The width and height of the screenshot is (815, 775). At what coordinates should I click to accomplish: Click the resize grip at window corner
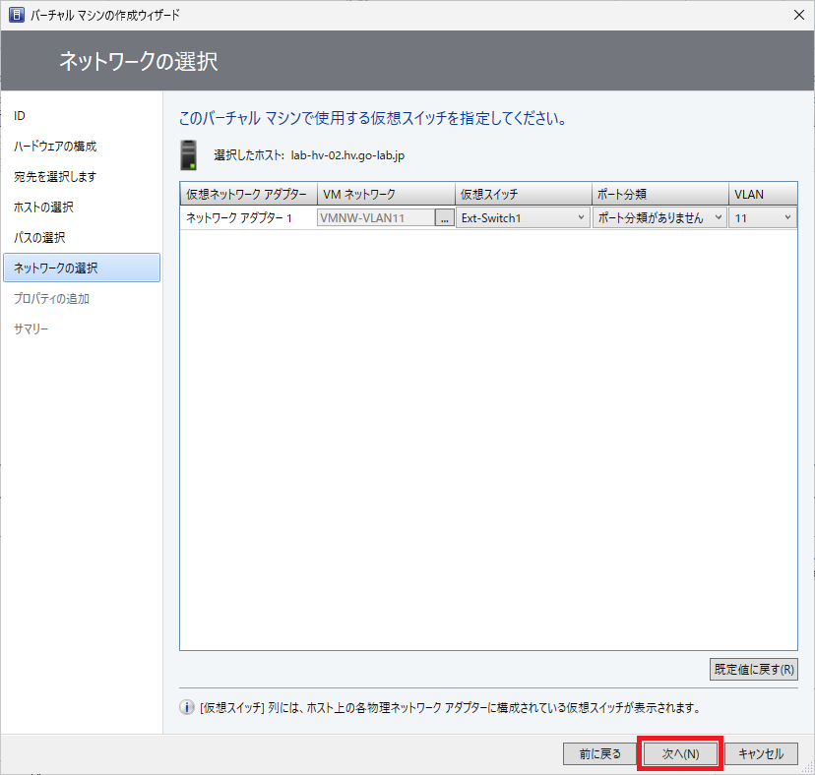[808, 768]
